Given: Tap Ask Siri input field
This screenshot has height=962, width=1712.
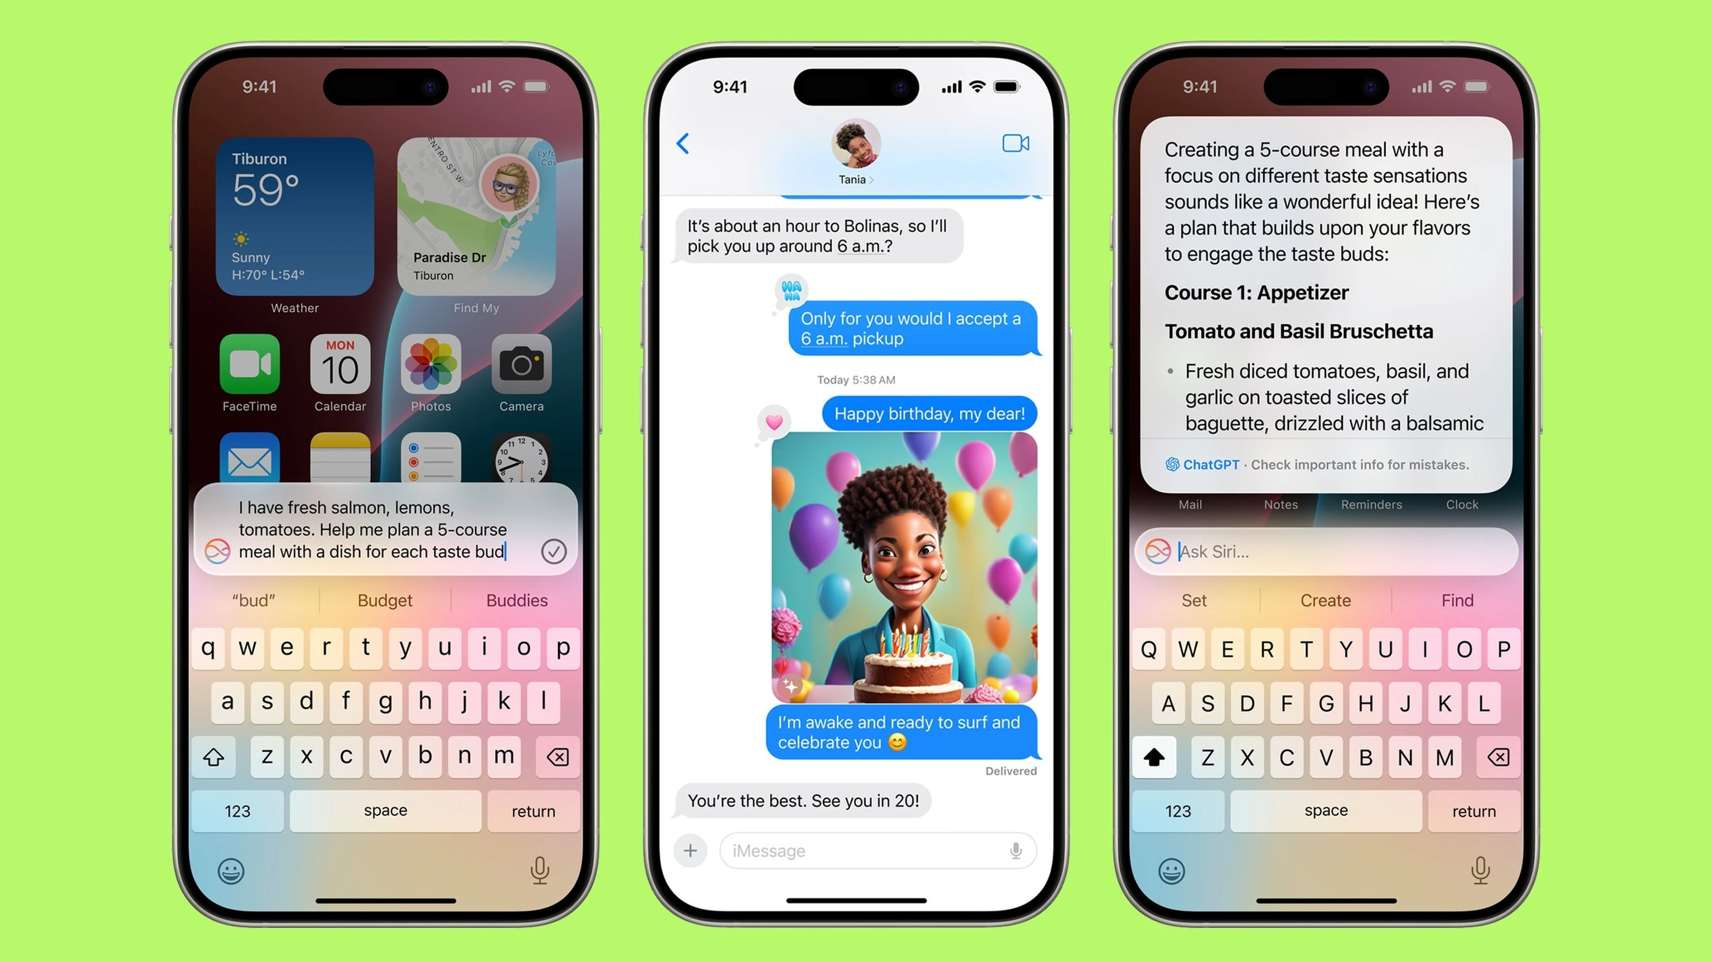Looking at the screenshot, I should pos(1326,551).
